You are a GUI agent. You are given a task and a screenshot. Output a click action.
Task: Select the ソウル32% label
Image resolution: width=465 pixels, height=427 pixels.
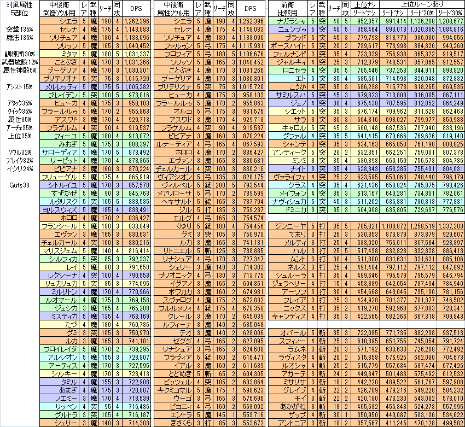tap(20, 153)
